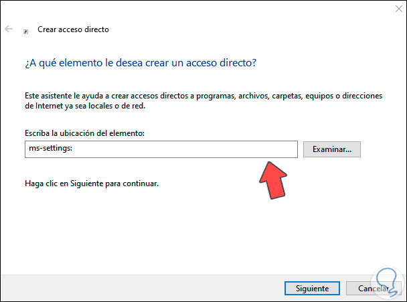Click the back arrow in the wizard header
Screen dimensions: 407x302
click(9, 29)
